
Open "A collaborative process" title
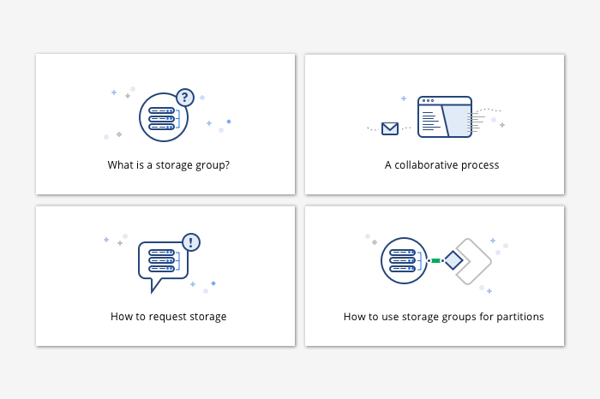click(x=442, y=165)
